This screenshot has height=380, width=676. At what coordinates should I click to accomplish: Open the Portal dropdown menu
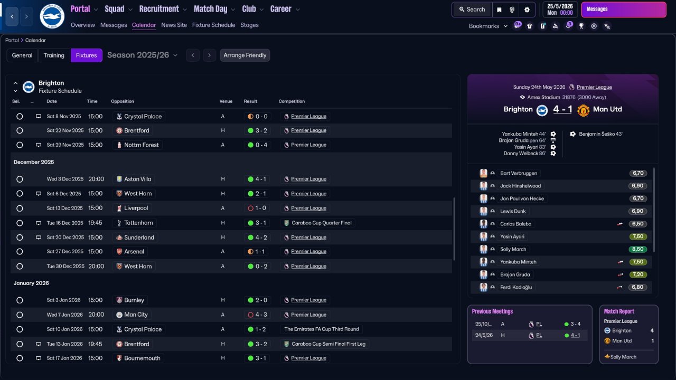pos(84,9)
